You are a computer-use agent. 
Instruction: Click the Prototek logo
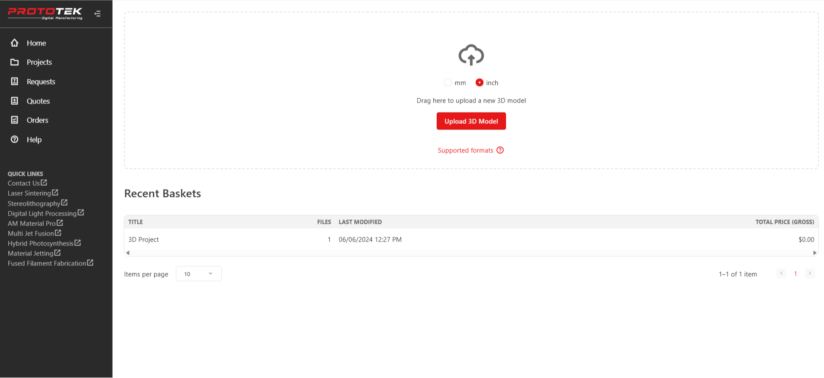(45, 13)
